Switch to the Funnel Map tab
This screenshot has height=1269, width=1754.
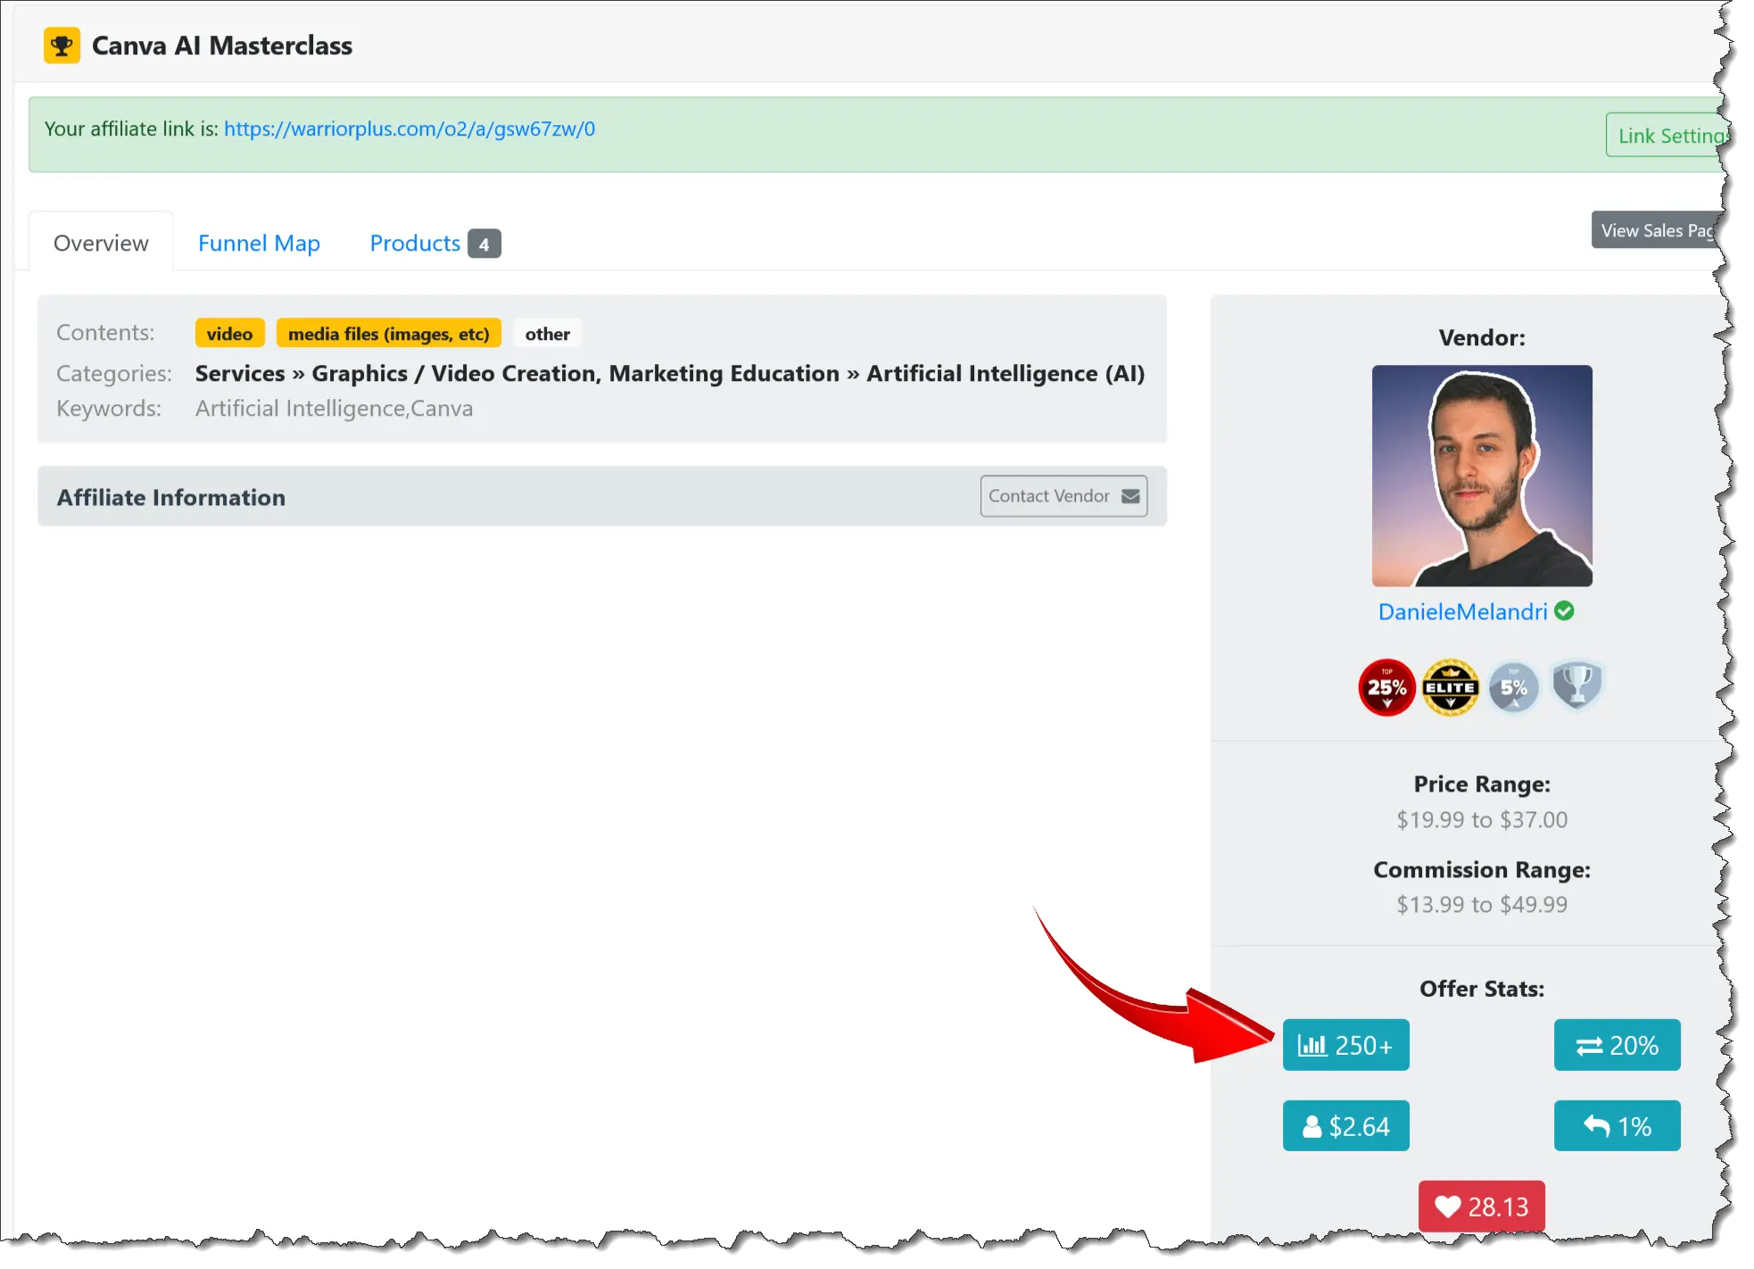coord(259,243)
